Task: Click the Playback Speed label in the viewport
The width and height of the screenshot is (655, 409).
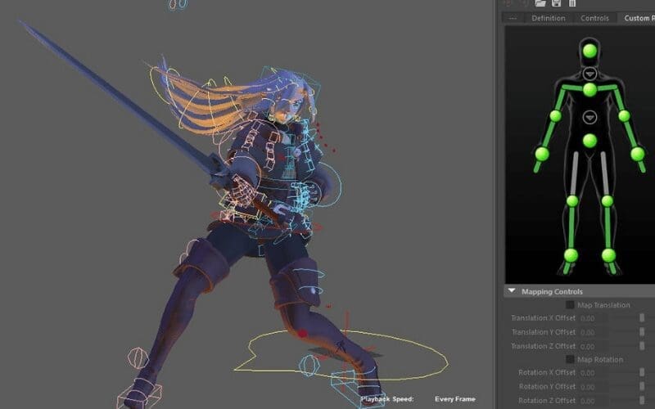Action: [x=386, y=399]
